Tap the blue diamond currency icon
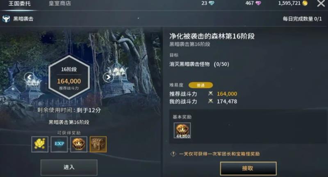The height and width of the screenshot is (177, 328). point(212,3)
